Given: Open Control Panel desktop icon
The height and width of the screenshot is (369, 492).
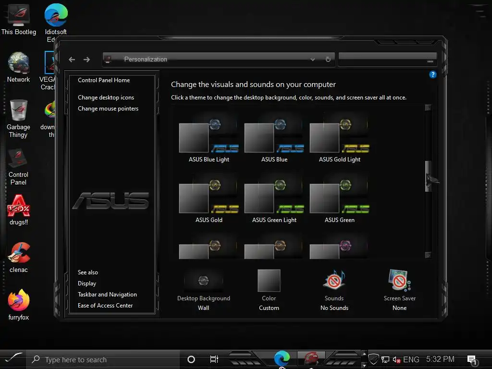Looking at the screenshot, I should (19, 167).
